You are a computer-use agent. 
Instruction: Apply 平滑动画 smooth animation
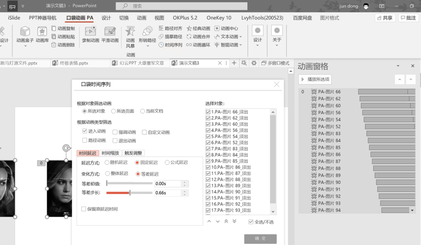[110, 35]
